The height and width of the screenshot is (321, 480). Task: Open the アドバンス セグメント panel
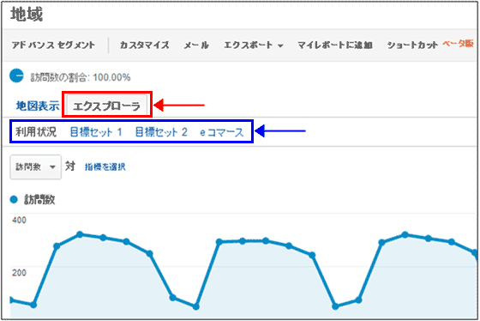tap(53, 45)
